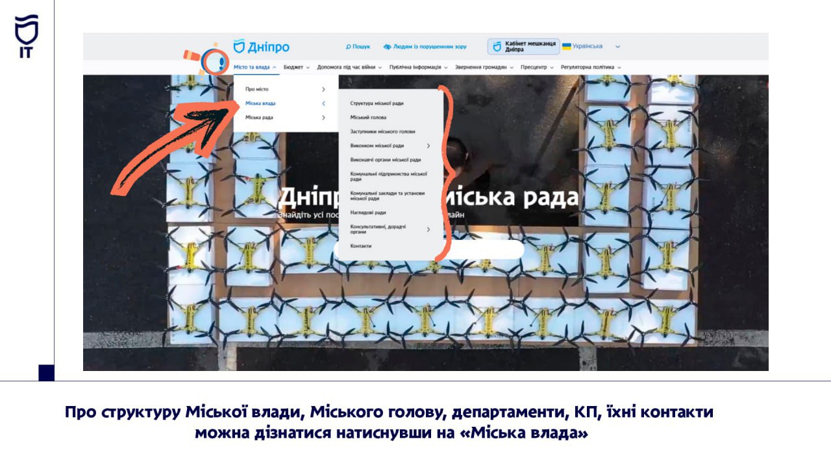Choose Міський голова from submenu

(368, 117)
